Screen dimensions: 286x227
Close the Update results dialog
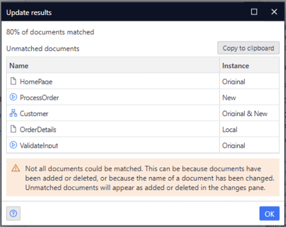coord(274,12)
